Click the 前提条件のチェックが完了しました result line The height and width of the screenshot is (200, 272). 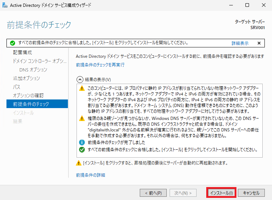116,143
